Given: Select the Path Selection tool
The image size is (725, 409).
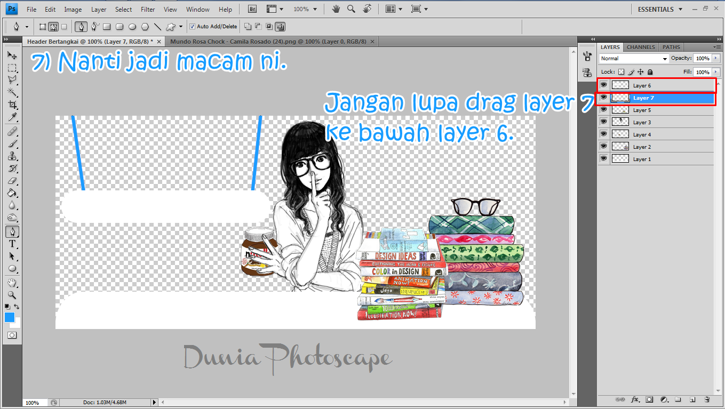Looking at the screenshot, I should coord(12,256).
